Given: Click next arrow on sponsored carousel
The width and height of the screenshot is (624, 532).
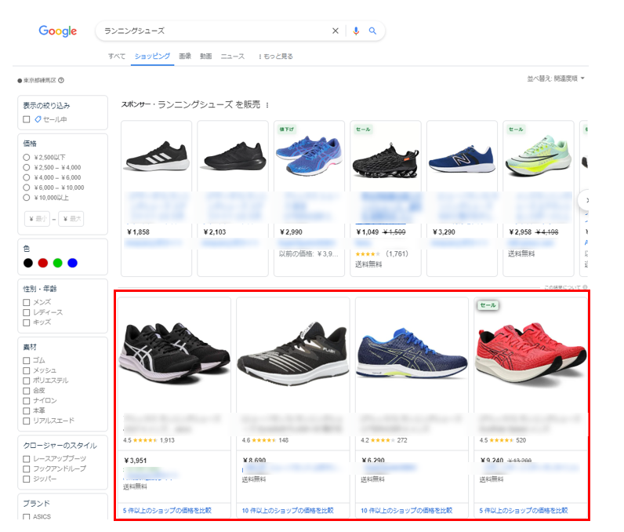Looking at the screenshot, I should (x=585, y=200).
